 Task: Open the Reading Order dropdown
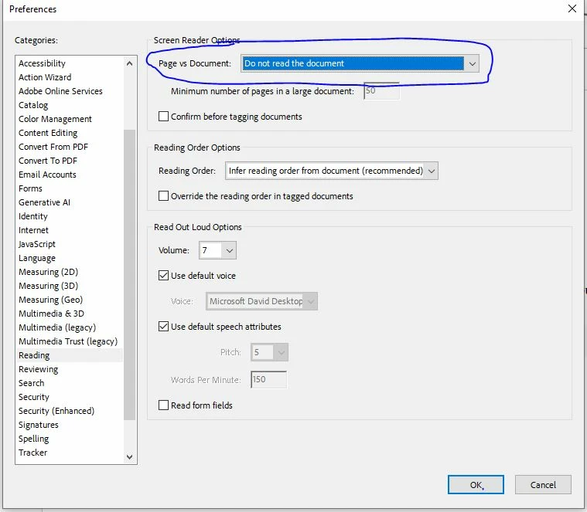[x=331, y=171]
